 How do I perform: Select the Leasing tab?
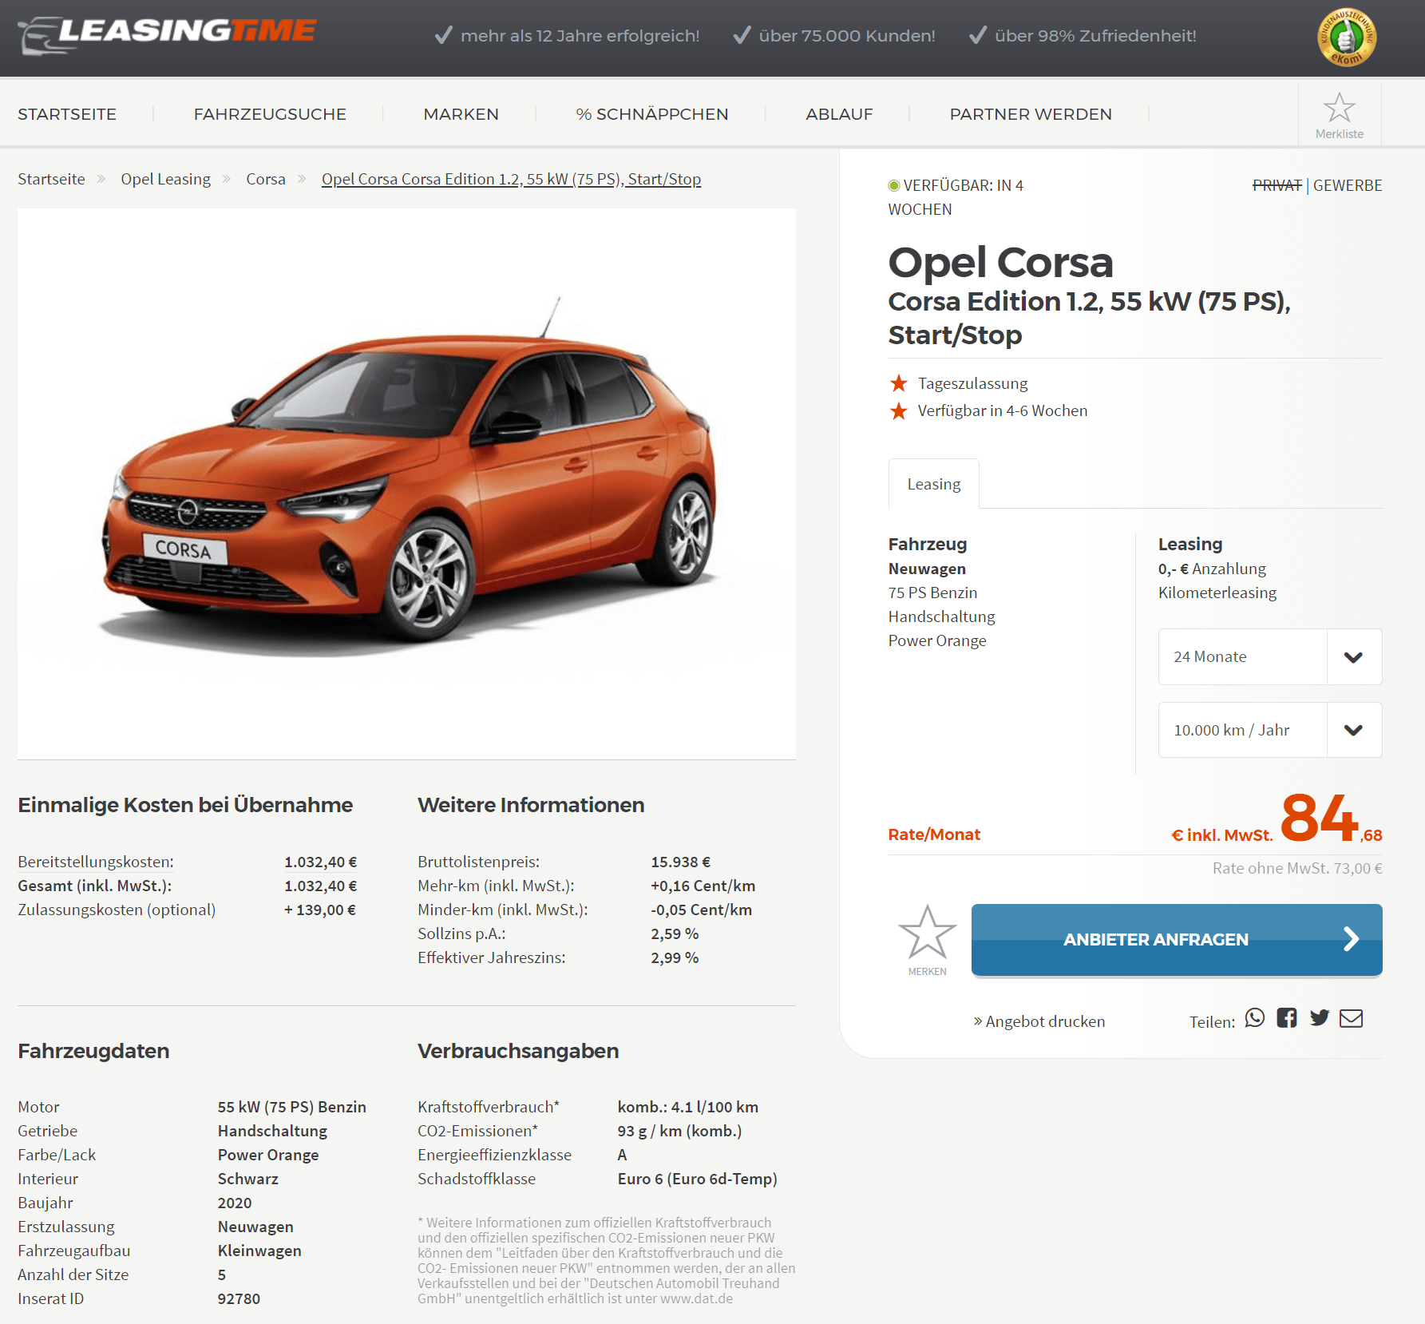(x=934, y=484)
